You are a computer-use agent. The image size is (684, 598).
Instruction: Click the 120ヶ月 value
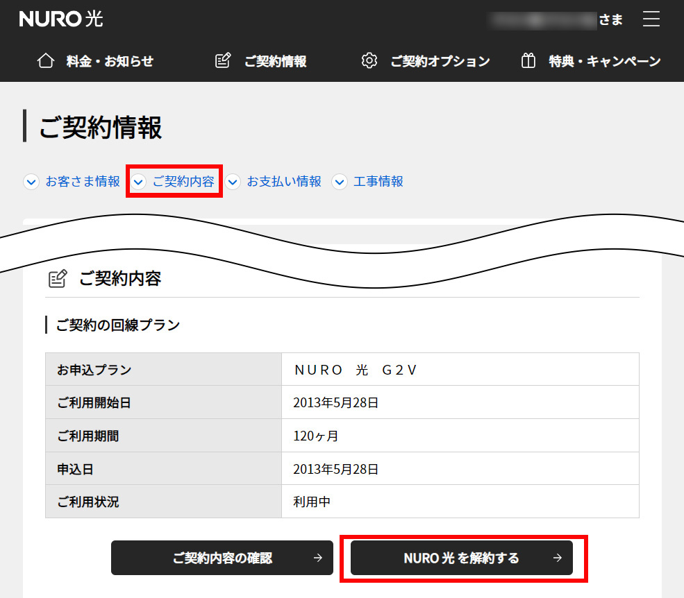pyautogui.click(x=316, y=436)
